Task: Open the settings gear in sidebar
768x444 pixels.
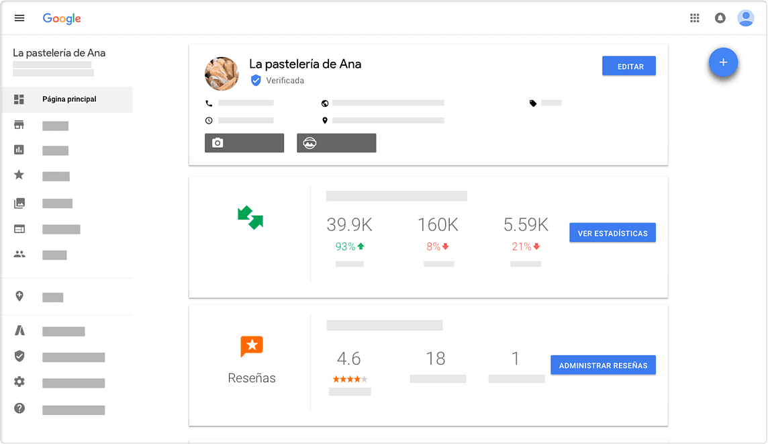Action: pos(19,382)
